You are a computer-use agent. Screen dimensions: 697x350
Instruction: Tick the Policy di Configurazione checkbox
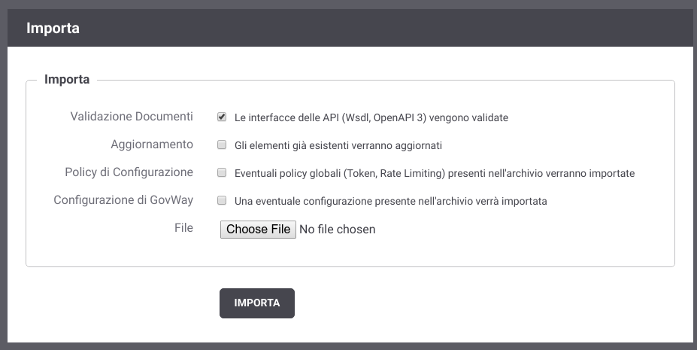coord(221,172)
